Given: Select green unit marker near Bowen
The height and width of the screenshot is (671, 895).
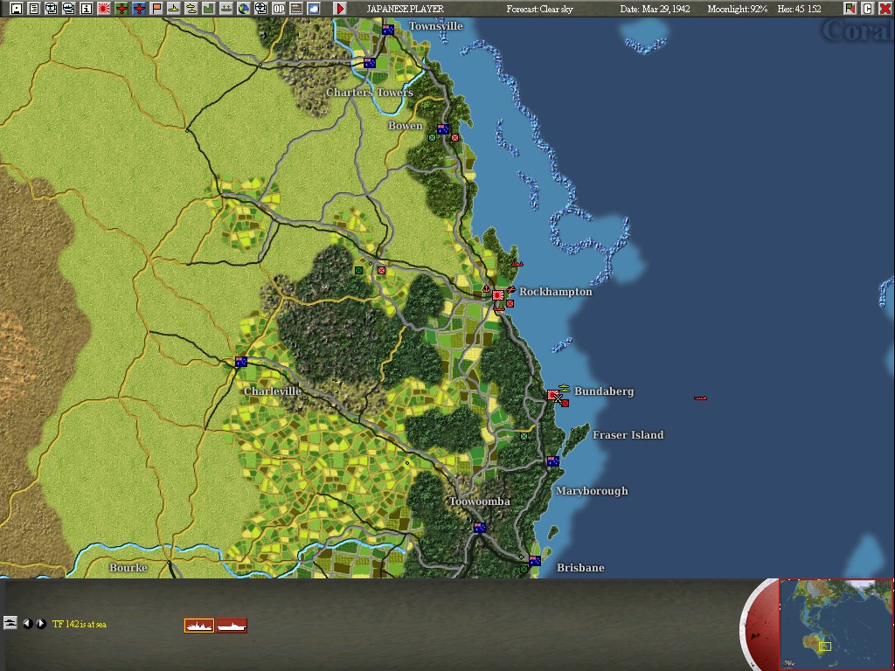Looking at the screenshot, I should (x=432, y=137).
